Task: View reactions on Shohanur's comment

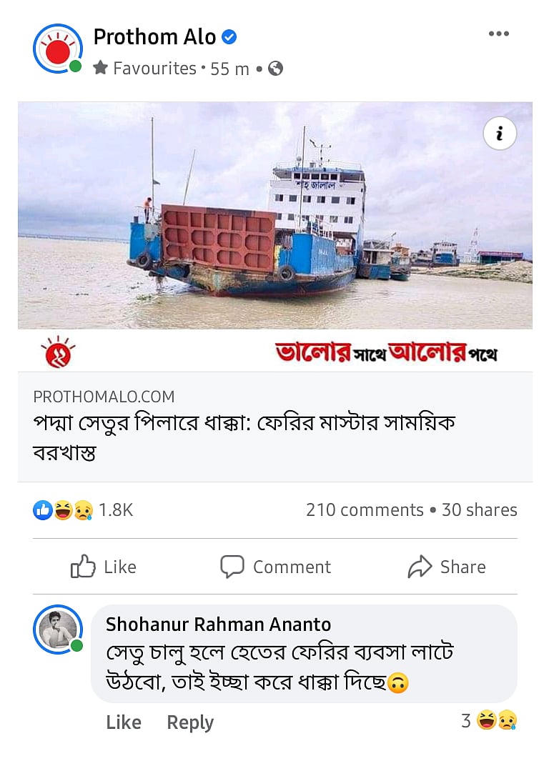Action: tap(489, 721)
